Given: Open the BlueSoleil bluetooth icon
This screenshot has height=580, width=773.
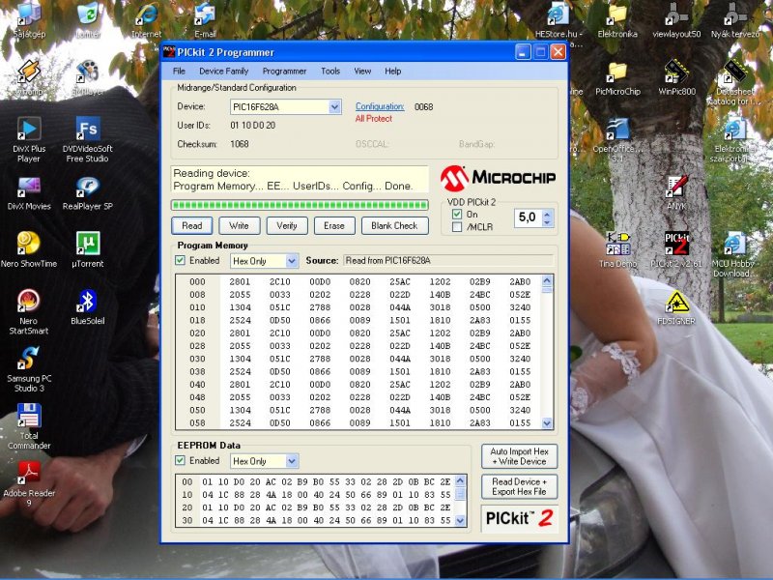Looking at the screenshot, I should point(88,306).
